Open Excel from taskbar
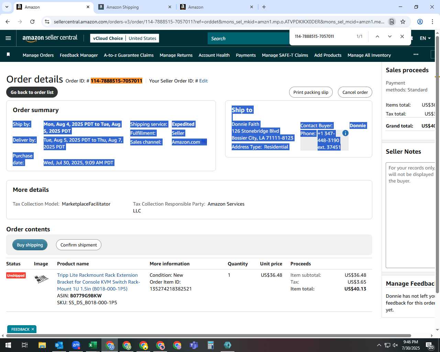 (x=92, y=345)
